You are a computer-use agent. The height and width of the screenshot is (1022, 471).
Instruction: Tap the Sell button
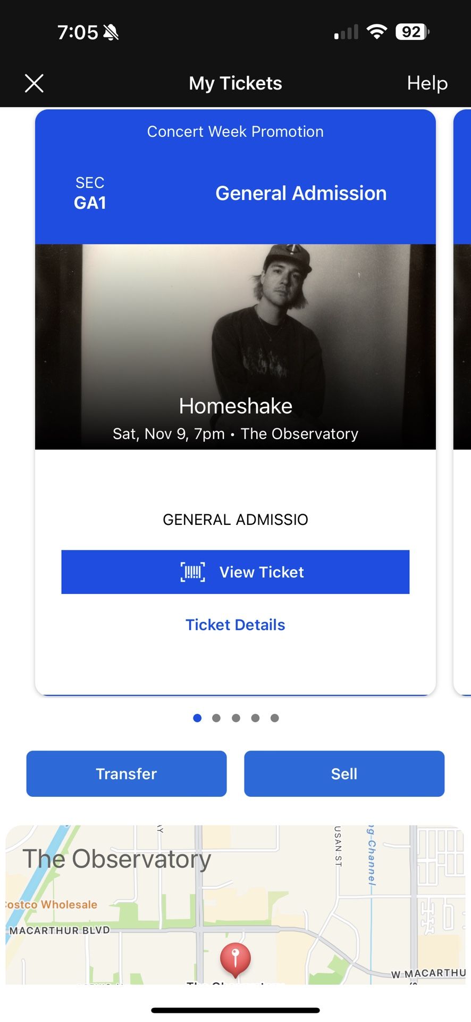pyautogui.click(x=344, y=773)
